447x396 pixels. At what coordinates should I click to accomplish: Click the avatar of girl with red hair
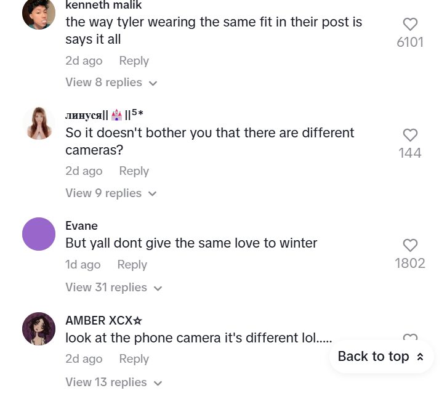pos(39,123)
